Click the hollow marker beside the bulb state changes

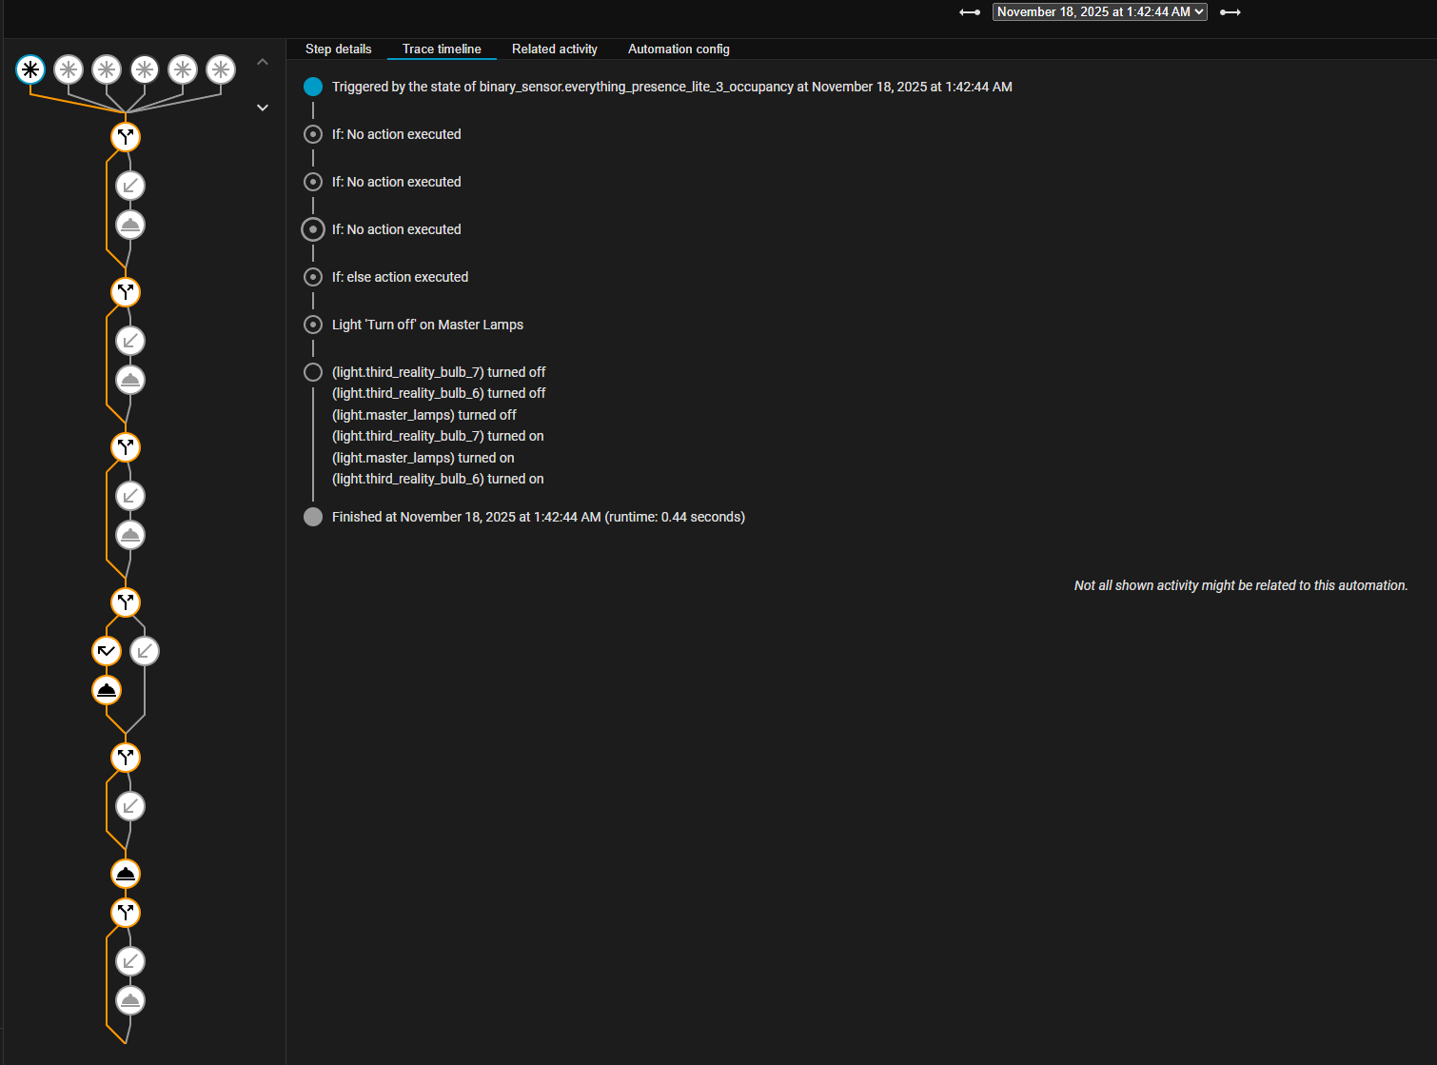(313, 372)
